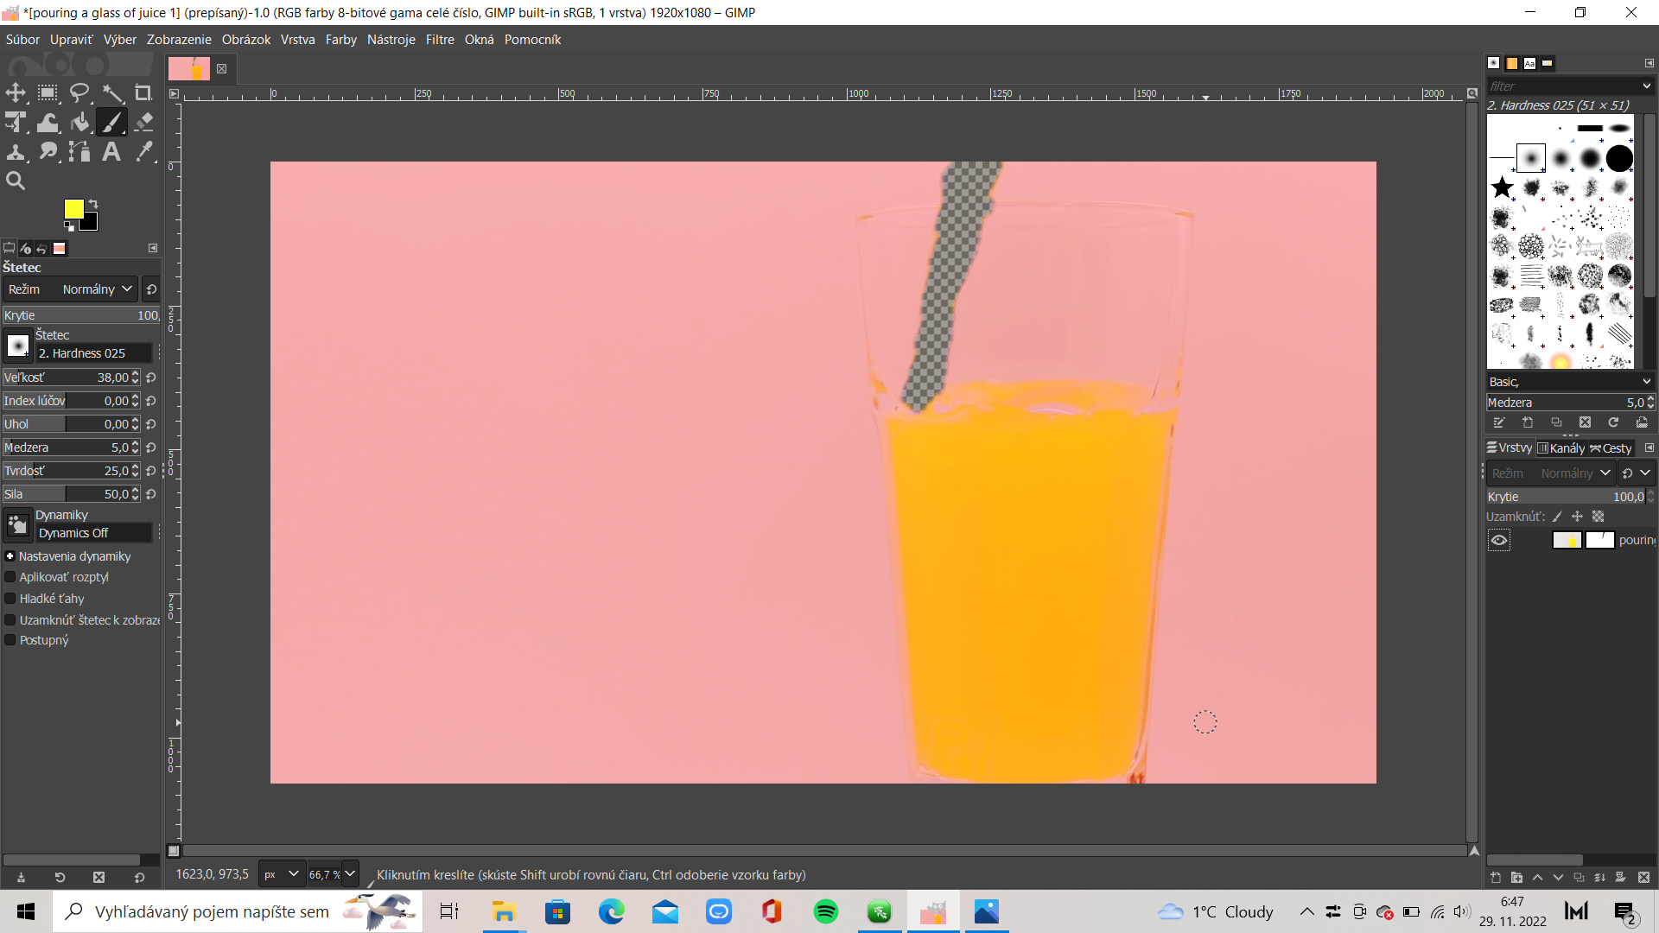
Task: Select the Paintbrush tool in toolbar
Action: pyautogui.click(x=113, y=122)
